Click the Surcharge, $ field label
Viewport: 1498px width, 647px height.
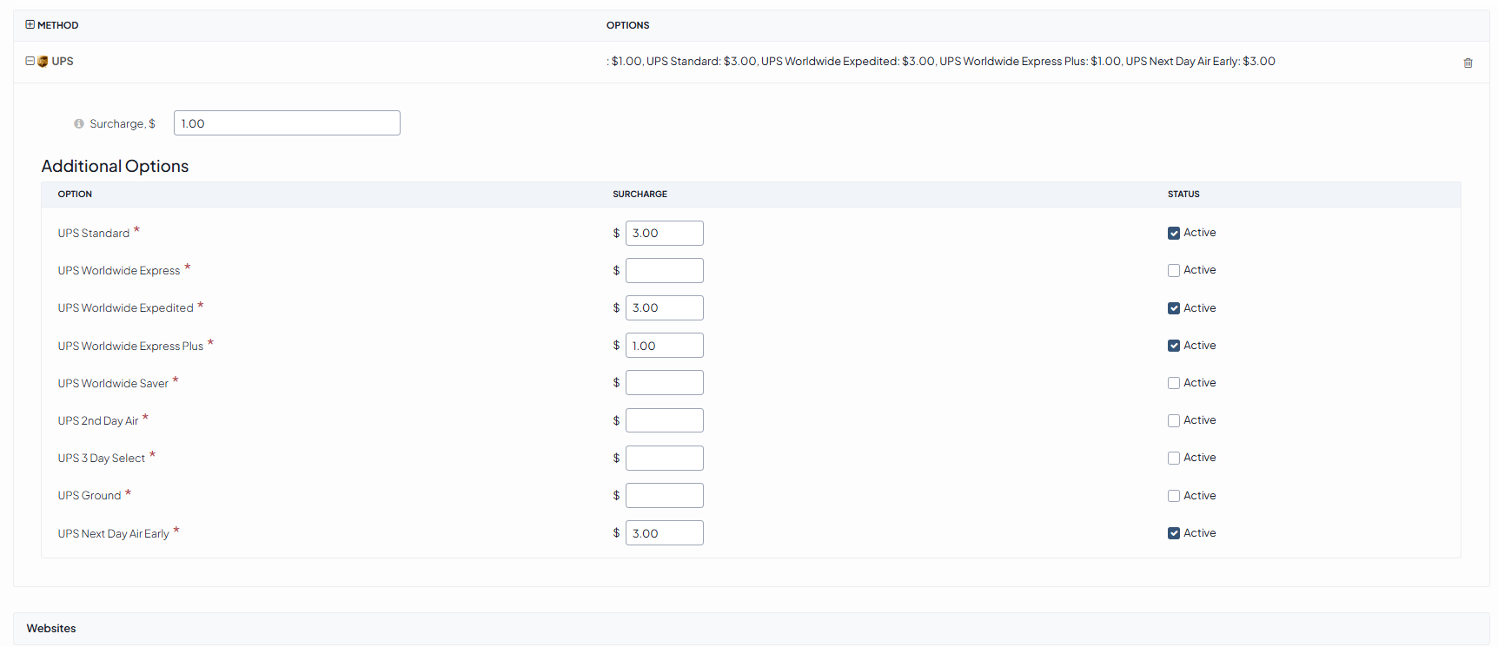tap(123, 124)
